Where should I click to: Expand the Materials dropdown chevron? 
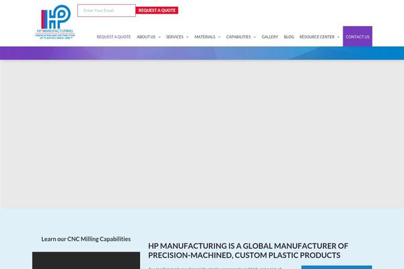220,37
